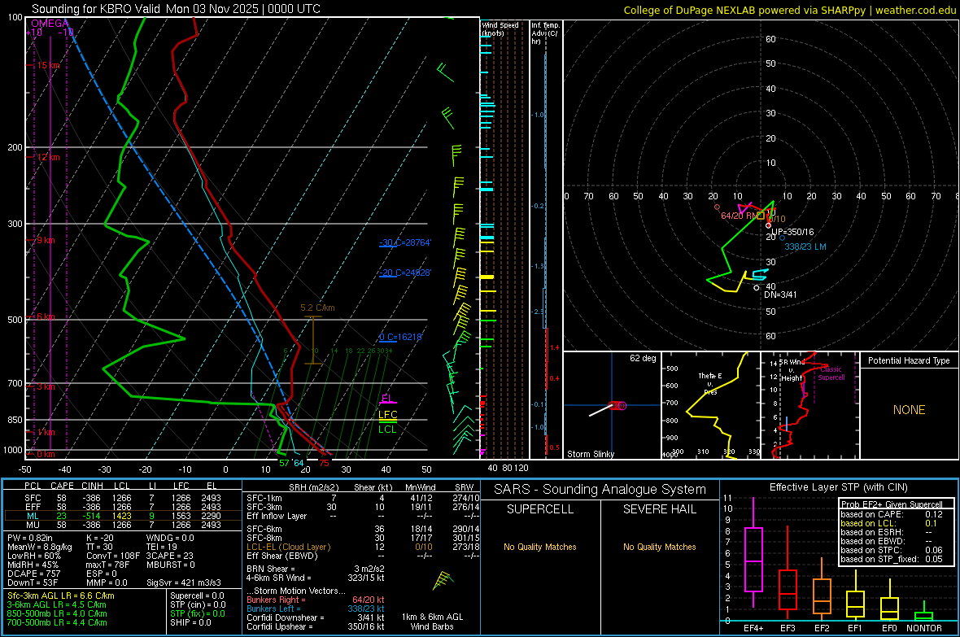Click the Bunkers Left blue marker circle on hodograph
The height and width of the screenshot is (637, 960).
783,238
